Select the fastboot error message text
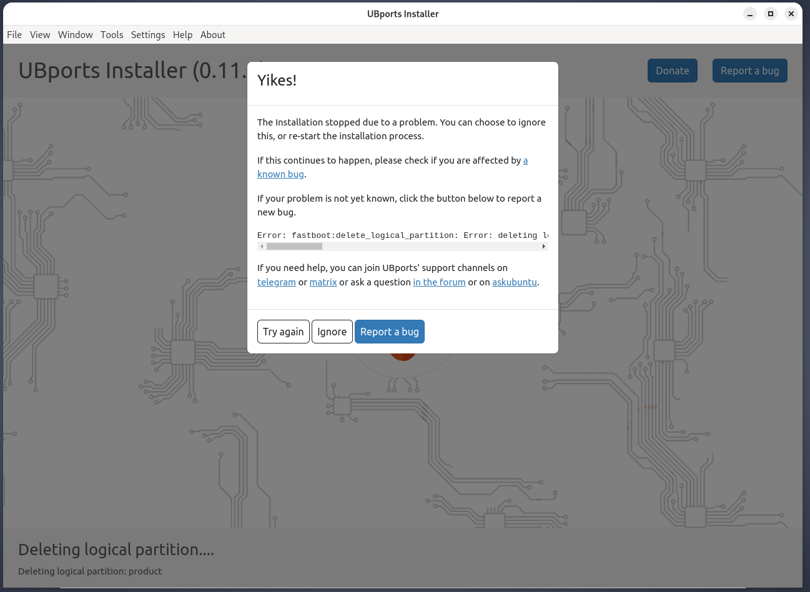The width and height of the screenshot is (810, 592). tap(403, 235)
